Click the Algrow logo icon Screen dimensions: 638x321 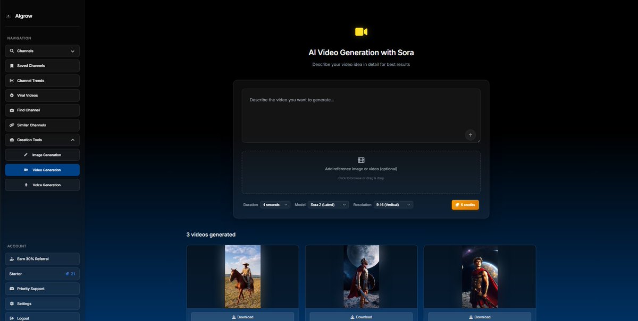[x=9, y=16]
